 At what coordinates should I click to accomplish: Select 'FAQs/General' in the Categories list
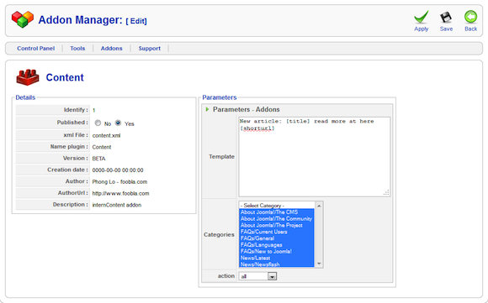tap(277, 238)
